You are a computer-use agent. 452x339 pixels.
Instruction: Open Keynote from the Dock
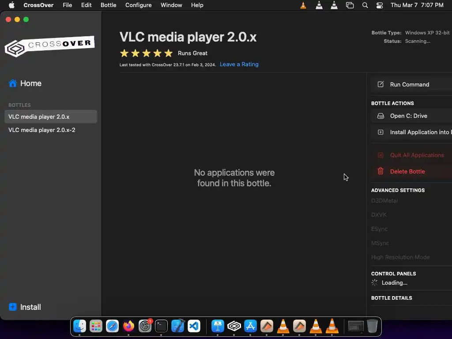218,326
